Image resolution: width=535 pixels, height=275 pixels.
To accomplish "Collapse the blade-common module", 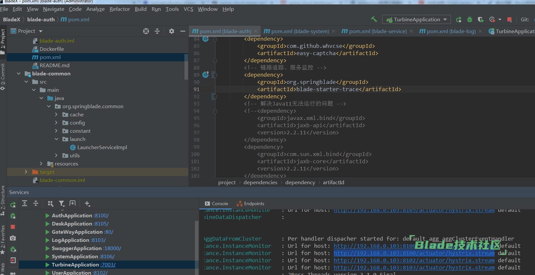I will click(x=19, y=74).
